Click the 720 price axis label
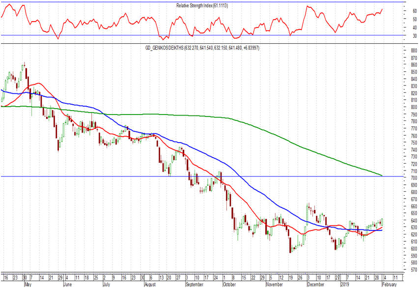Viewport: 419px width, 288px height. [x=414, y=164]
